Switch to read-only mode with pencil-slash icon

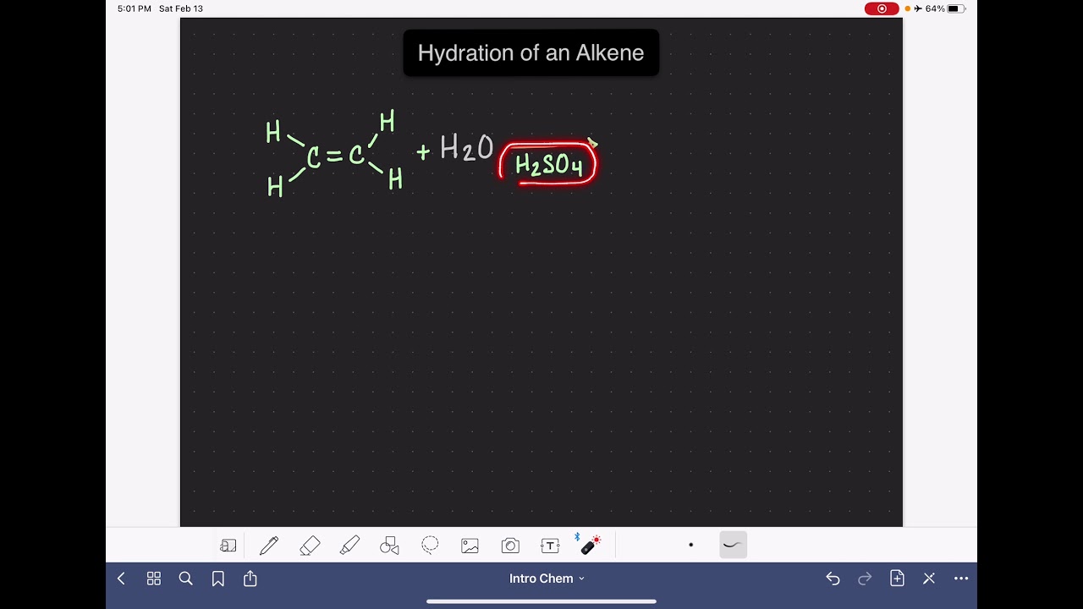(x=929, y=579)
